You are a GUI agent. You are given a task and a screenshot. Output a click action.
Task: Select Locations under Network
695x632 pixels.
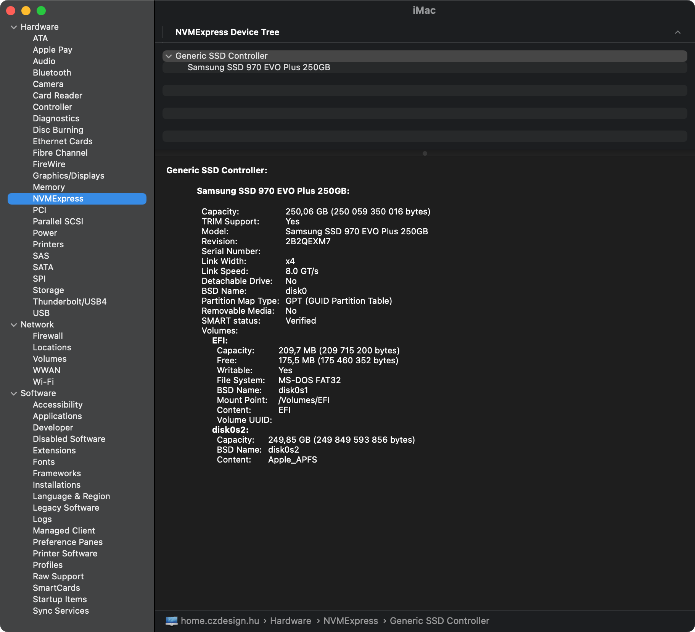[x=52, y=348]
